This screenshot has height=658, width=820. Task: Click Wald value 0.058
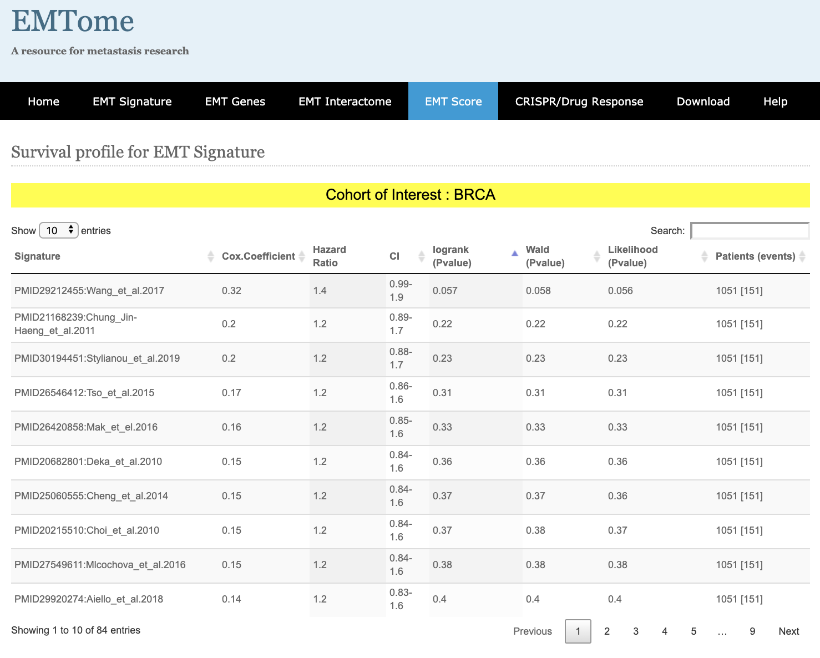538,291
